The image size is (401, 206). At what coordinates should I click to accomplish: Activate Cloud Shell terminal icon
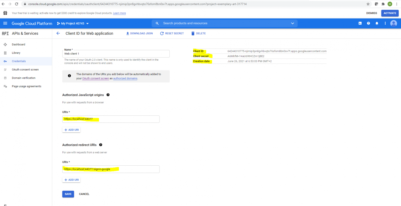pos(360,23)
